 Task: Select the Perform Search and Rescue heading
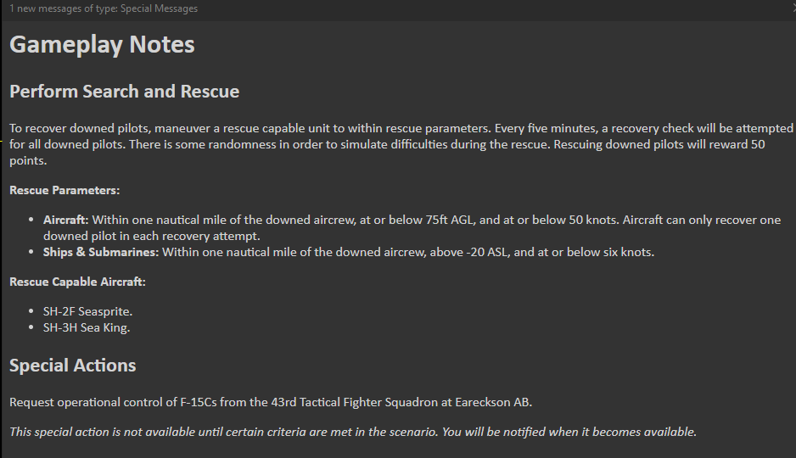(125, 92)
